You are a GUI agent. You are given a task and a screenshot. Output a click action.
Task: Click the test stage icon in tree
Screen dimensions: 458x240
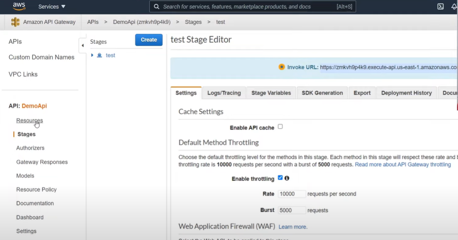(100, 55)
